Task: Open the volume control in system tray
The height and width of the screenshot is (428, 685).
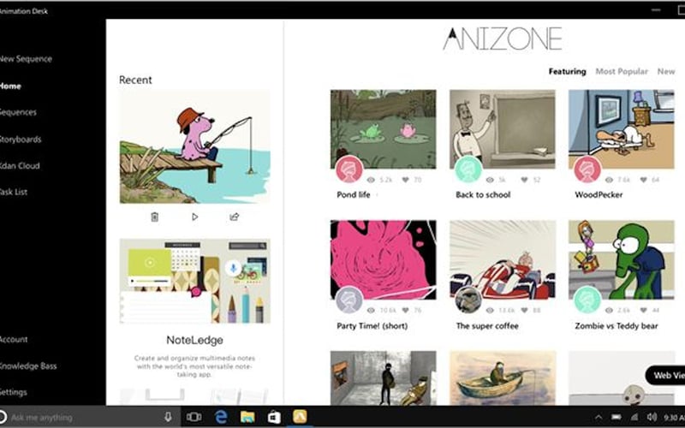Action: pos(652,418)
